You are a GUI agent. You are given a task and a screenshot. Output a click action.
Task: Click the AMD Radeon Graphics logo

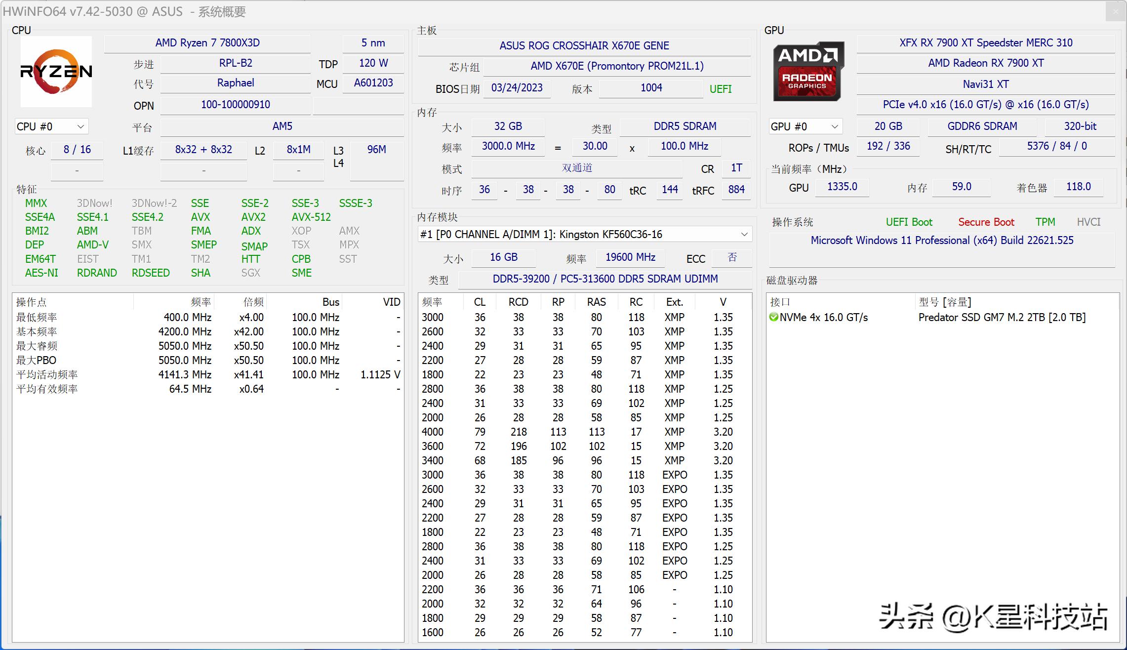(x=808, y=72)
